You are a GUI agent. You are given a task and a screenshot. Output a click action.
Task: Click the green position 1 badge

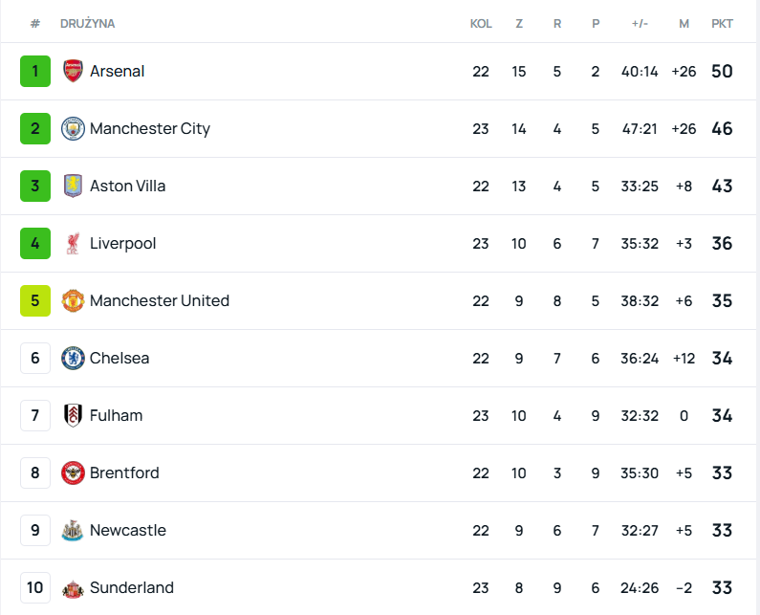(x=35, y=71)
